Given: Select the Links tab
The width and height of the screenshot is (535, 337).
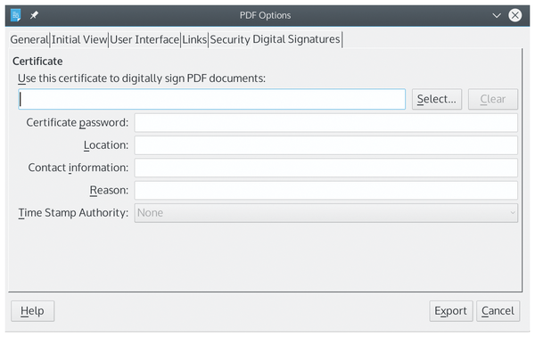Looking at the screenshot, I should (x=194, y=39).
